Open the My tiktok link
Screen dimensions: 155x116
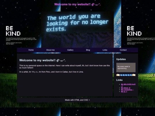126,88
